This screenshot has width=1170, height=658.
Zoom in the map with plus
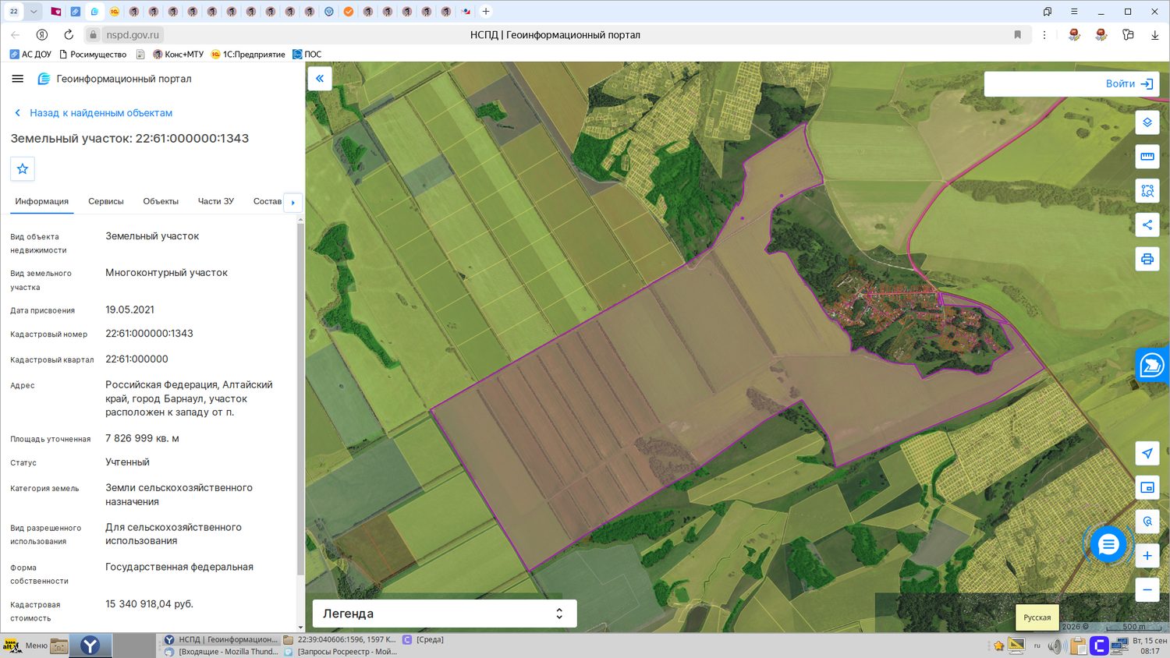pos(1147,556)
